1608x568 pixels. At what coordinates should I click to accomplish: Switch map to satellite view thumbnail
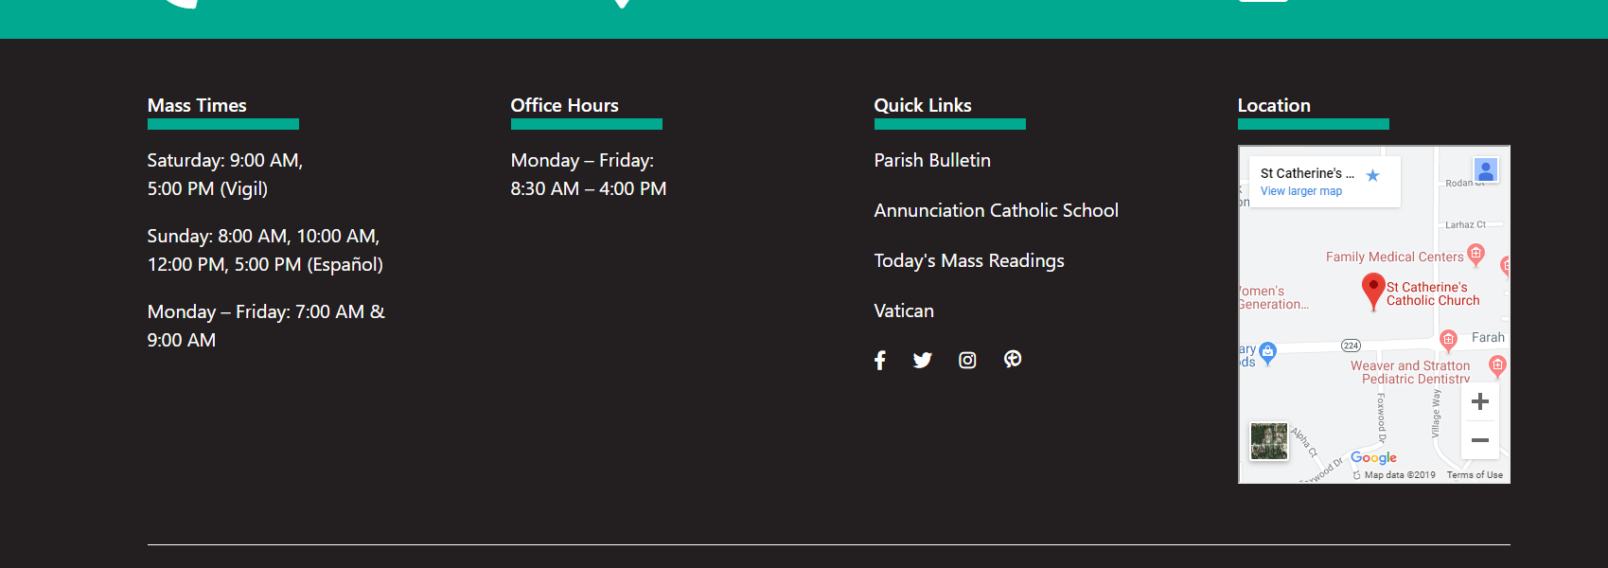1269,441
